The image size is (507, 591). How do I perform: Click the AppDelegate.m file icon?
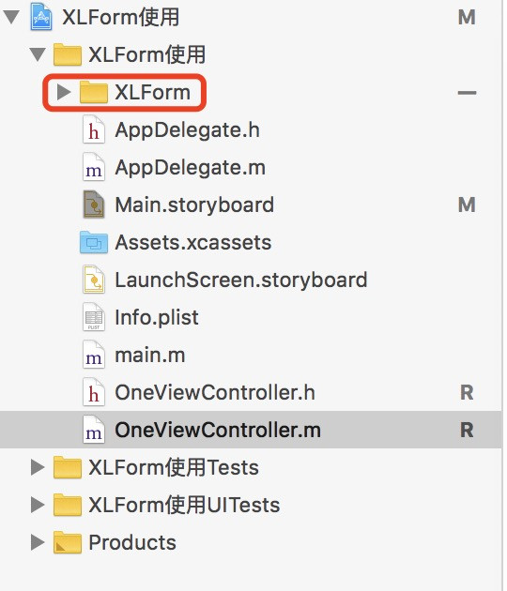(x=94, y=167)
